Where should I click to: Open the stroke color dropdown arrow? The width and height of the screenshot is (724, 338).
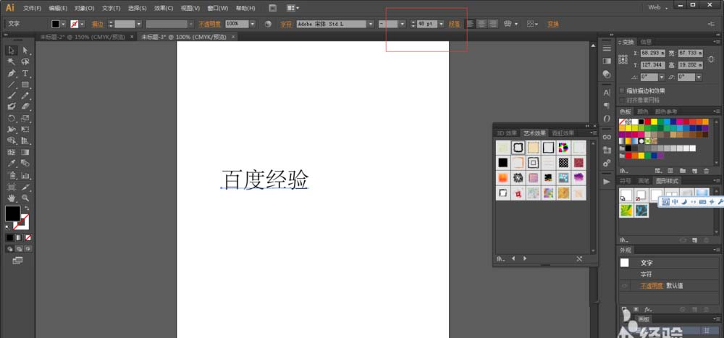pyautogui.click(x=83, y=24)
